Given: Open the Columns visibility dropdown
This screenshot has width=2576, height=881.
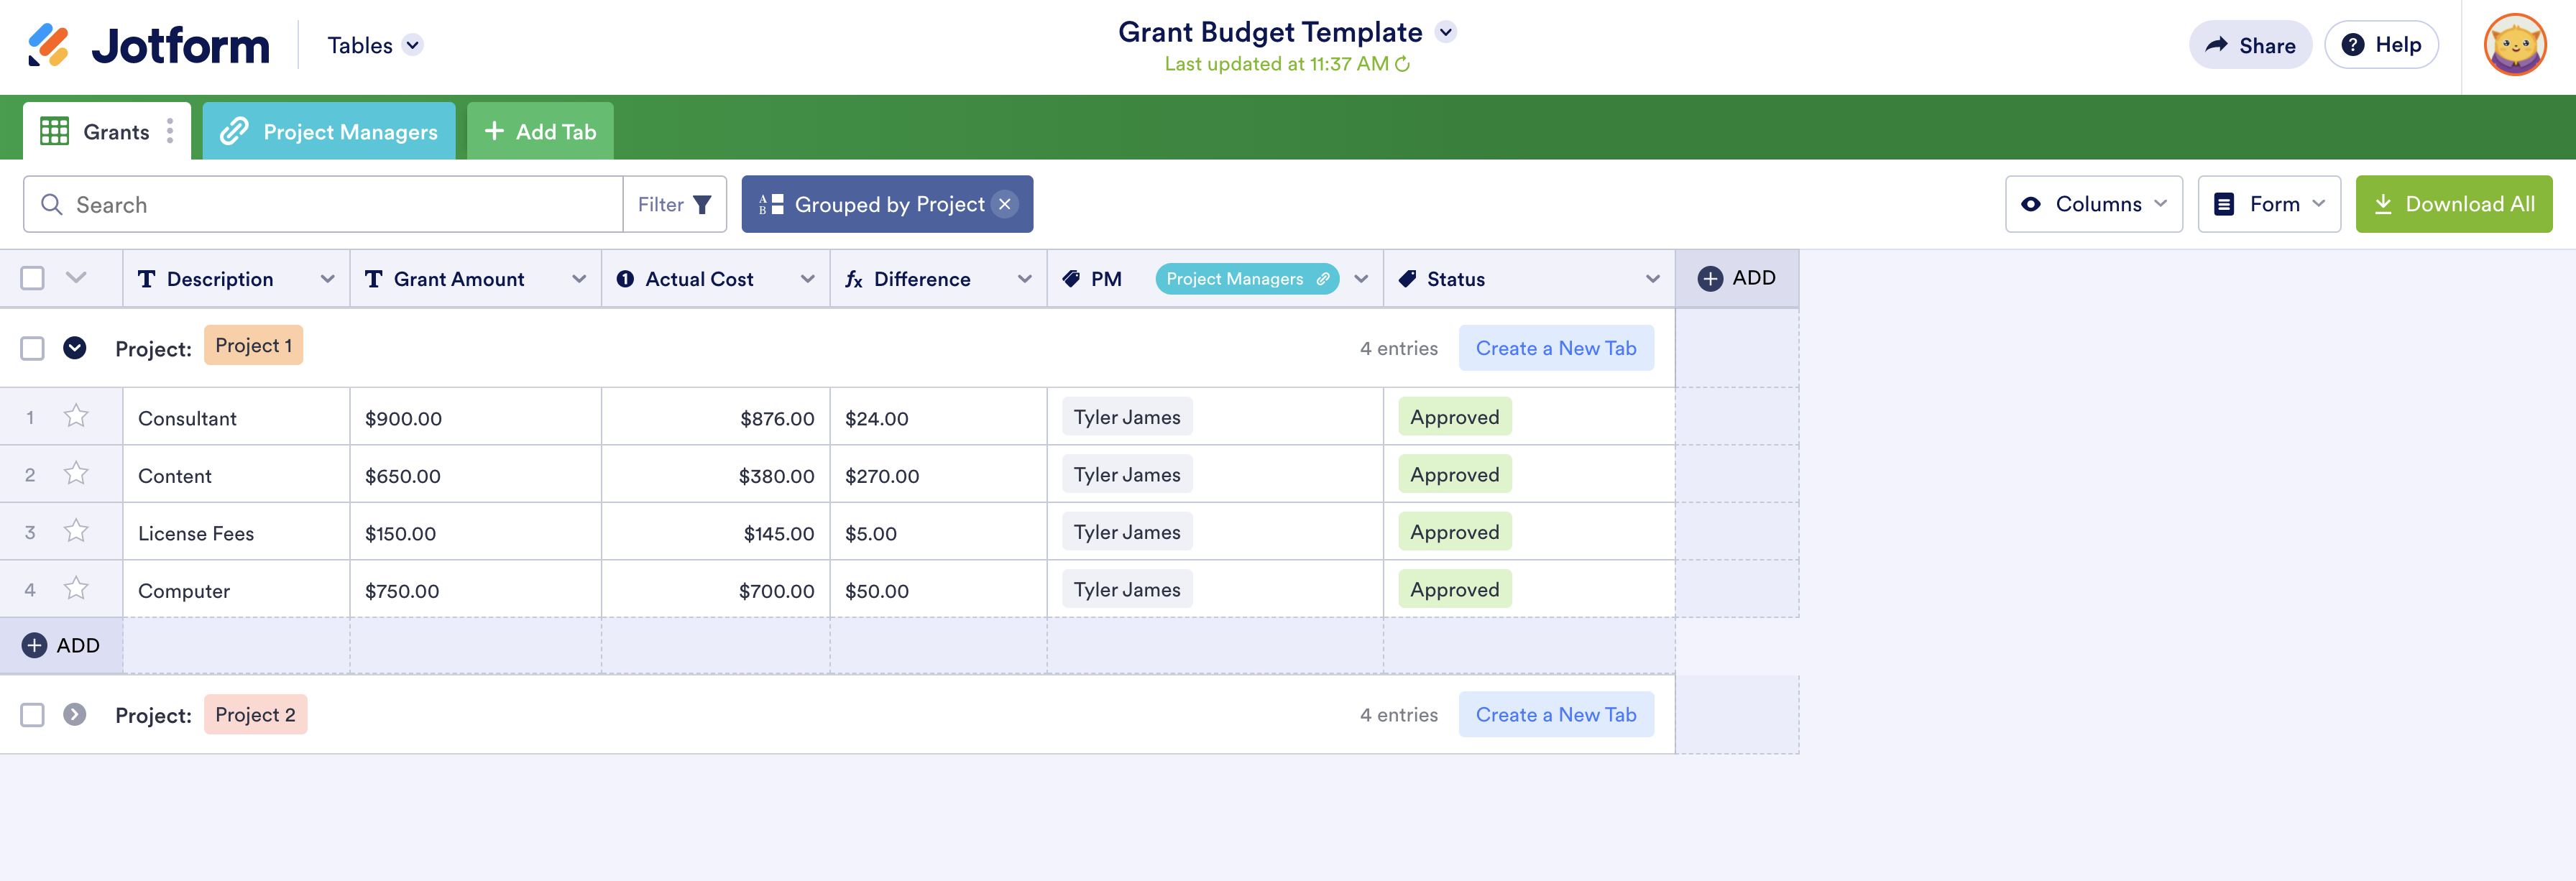Looking at the screenshot, I should click(2093, 204).
